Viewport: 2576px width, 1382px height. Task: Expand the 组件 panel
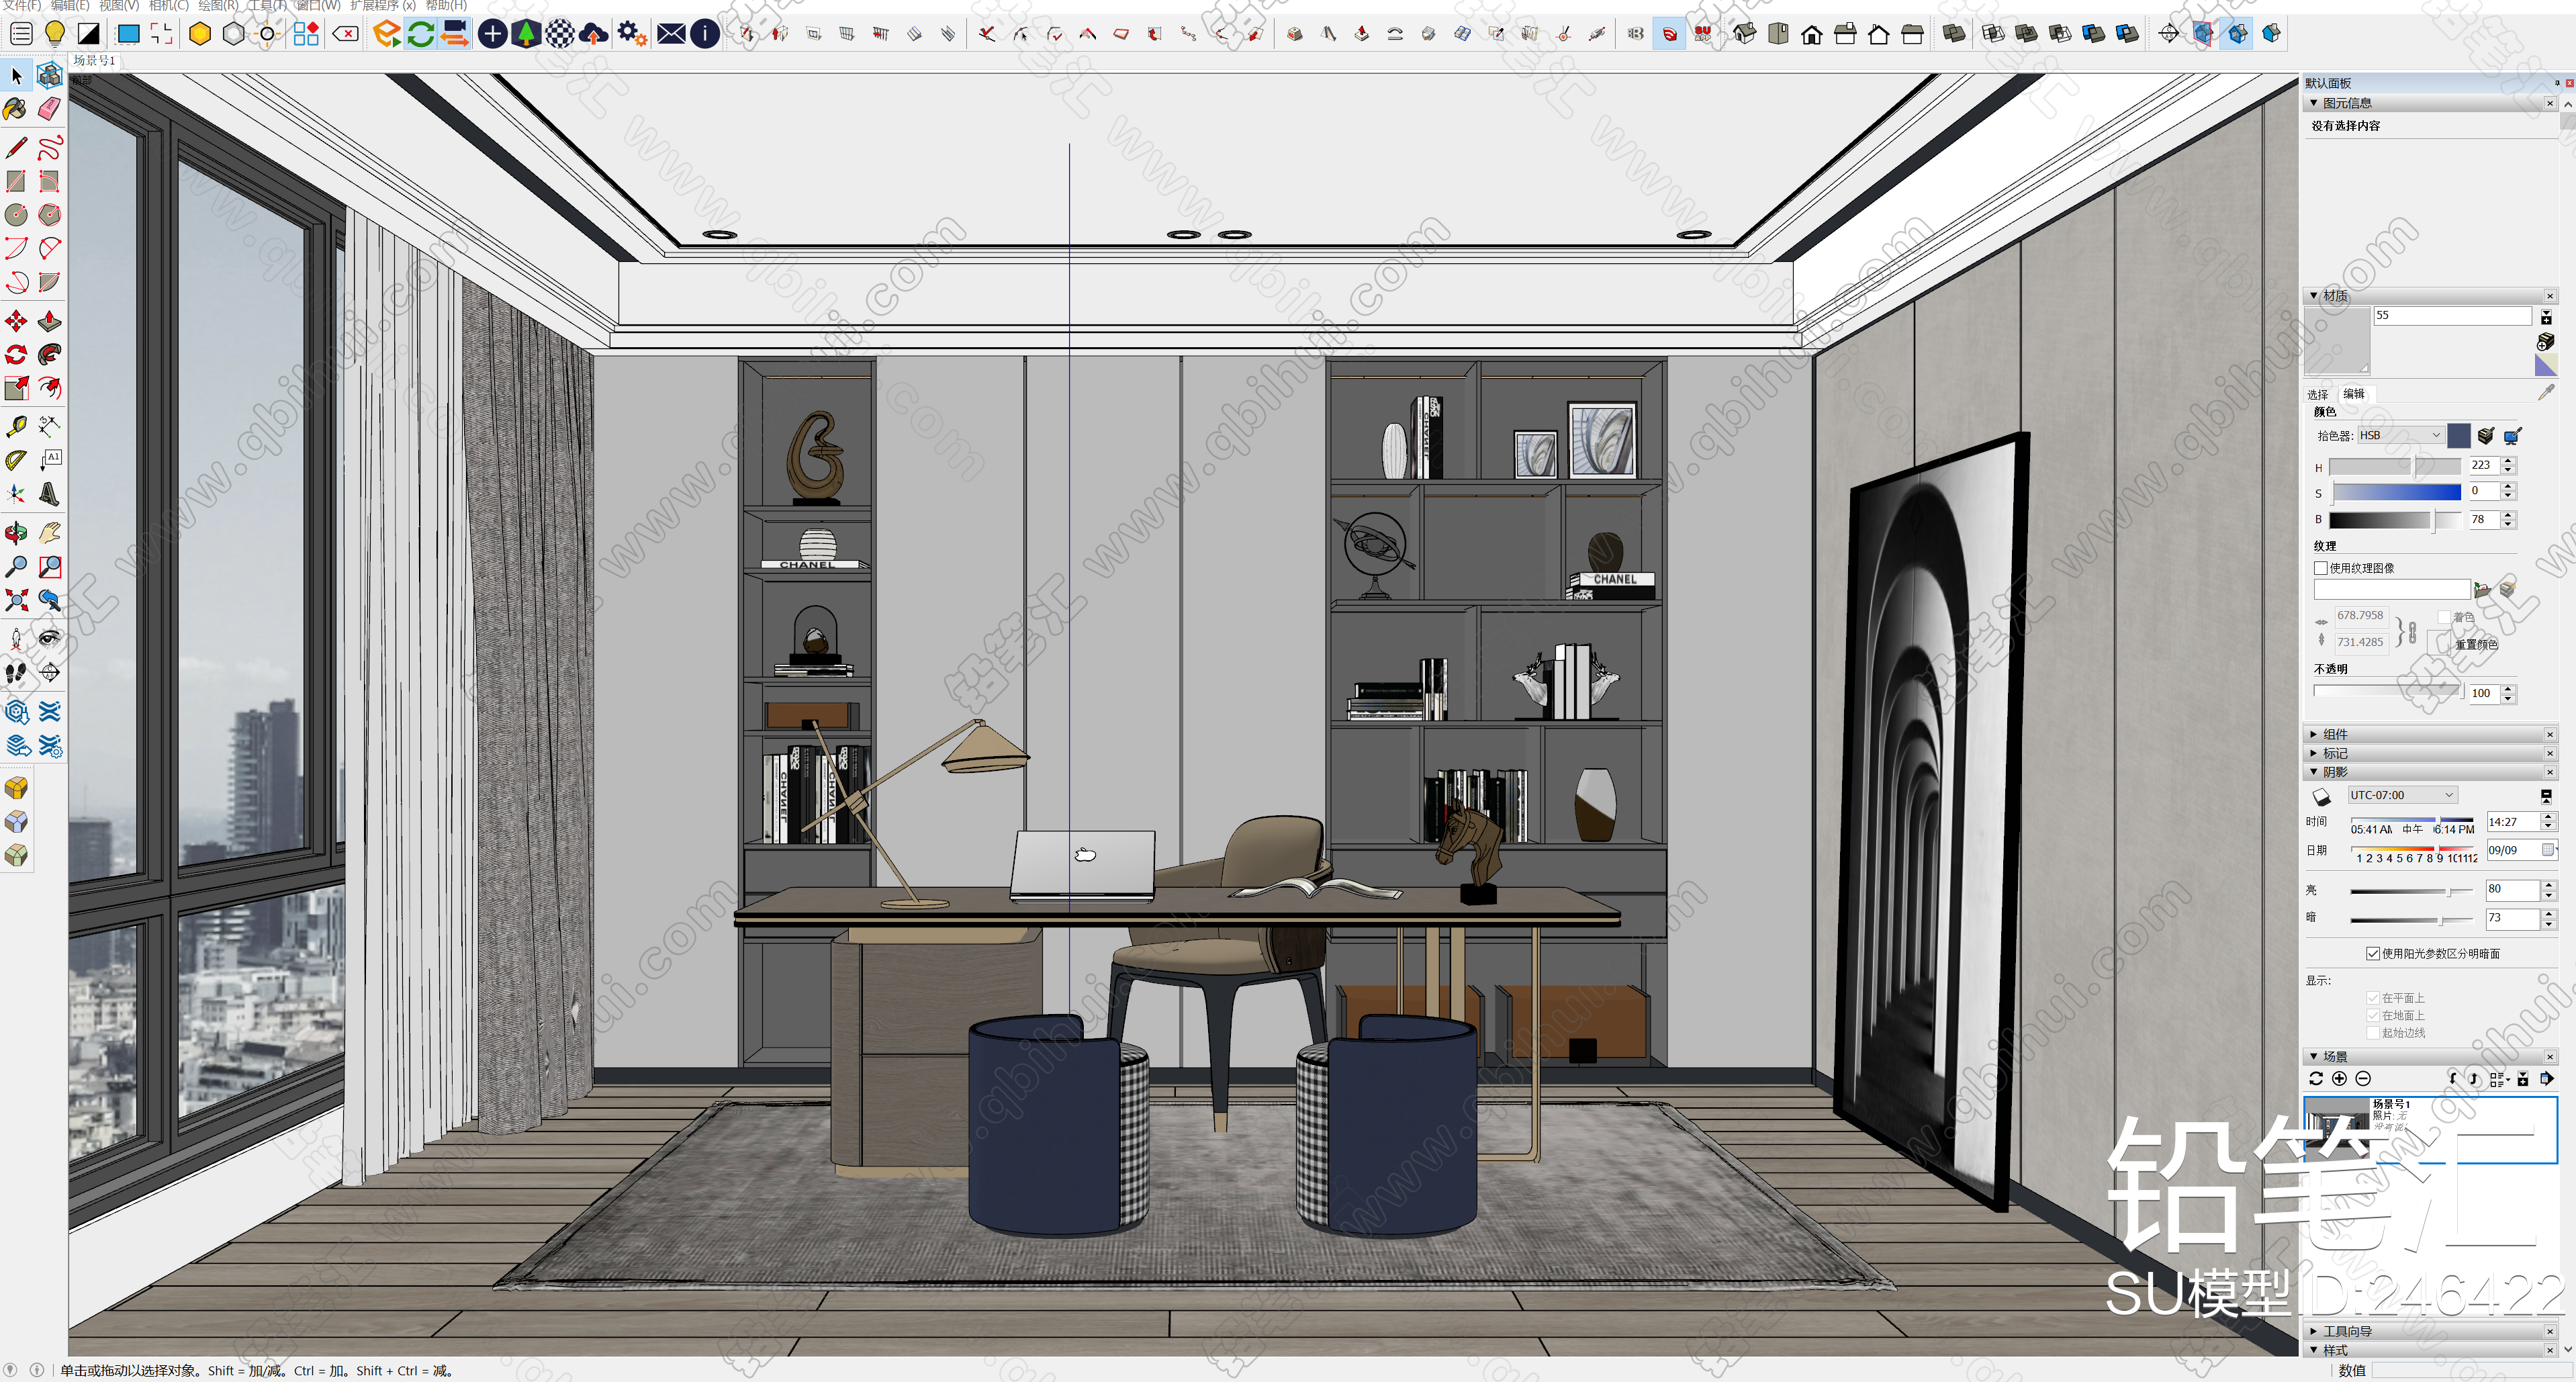click(x=2313, y=734)
